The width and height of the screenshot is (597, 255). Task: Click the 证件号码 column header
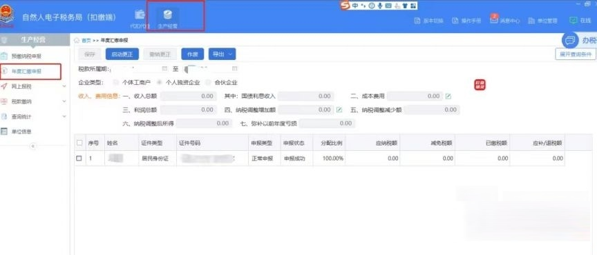click(x=212, y=143)
